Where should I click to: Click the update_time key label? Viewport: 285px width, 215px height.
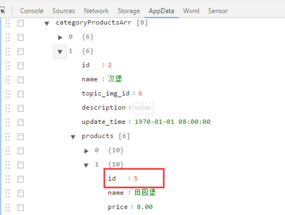[x=104, y=122]
